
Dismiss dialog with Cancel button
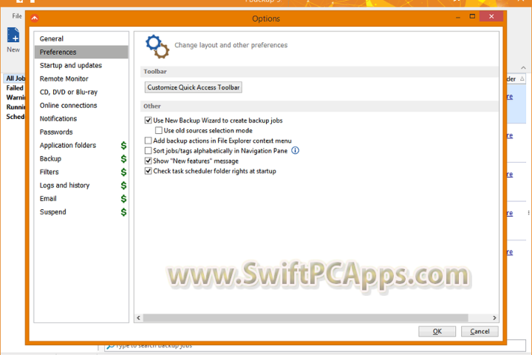coord(480,331)
